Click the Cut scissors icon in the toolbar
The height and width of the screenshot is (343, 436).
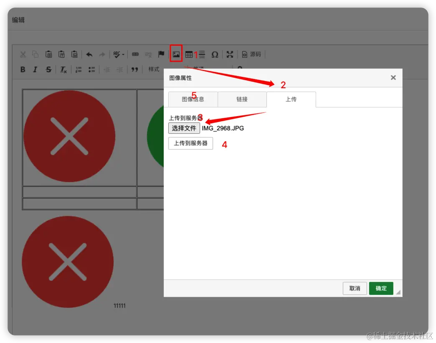[x=23, y=54]
